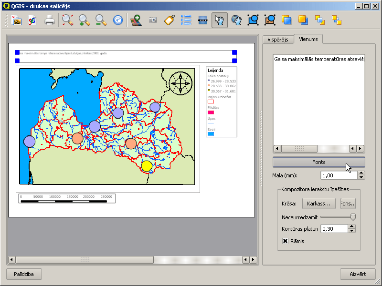Viewport: 382px width, 286px height.
Task: Click the Palīdzība help button
Action: tap(24, 274)
